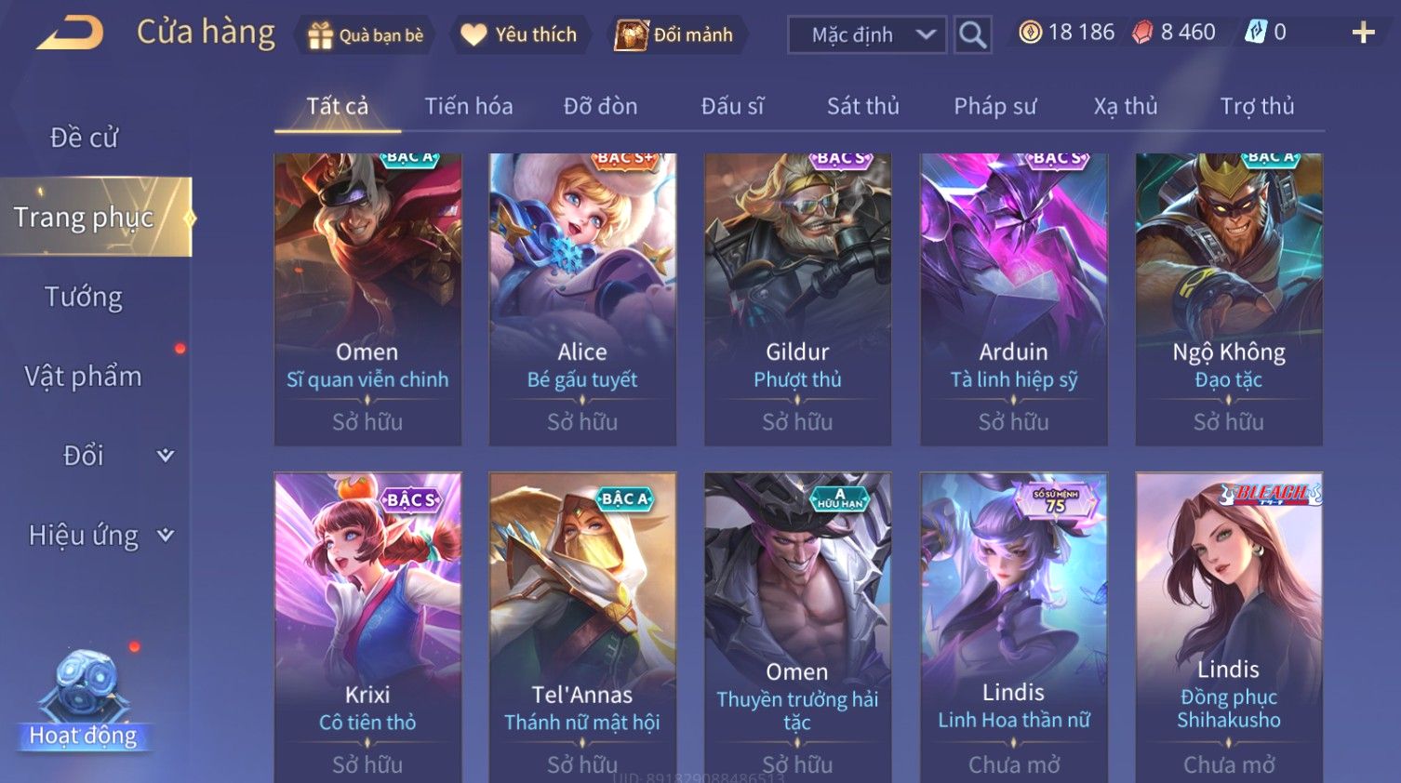Select Vật phẩm in the sidebar
This screenshot has width=1401, height=783.
pyautogui.click(x=84, y=377)
